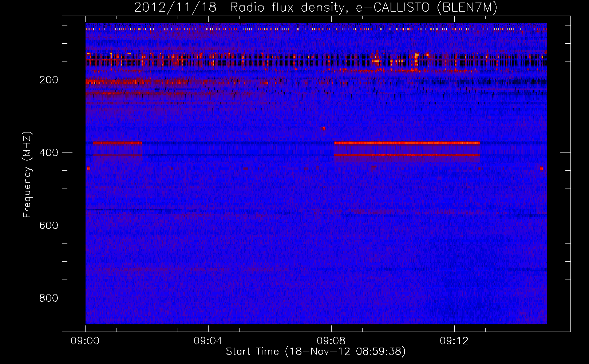Click the 09:08 time tick label
Viewport: 589px width, 364px height.
331,341
